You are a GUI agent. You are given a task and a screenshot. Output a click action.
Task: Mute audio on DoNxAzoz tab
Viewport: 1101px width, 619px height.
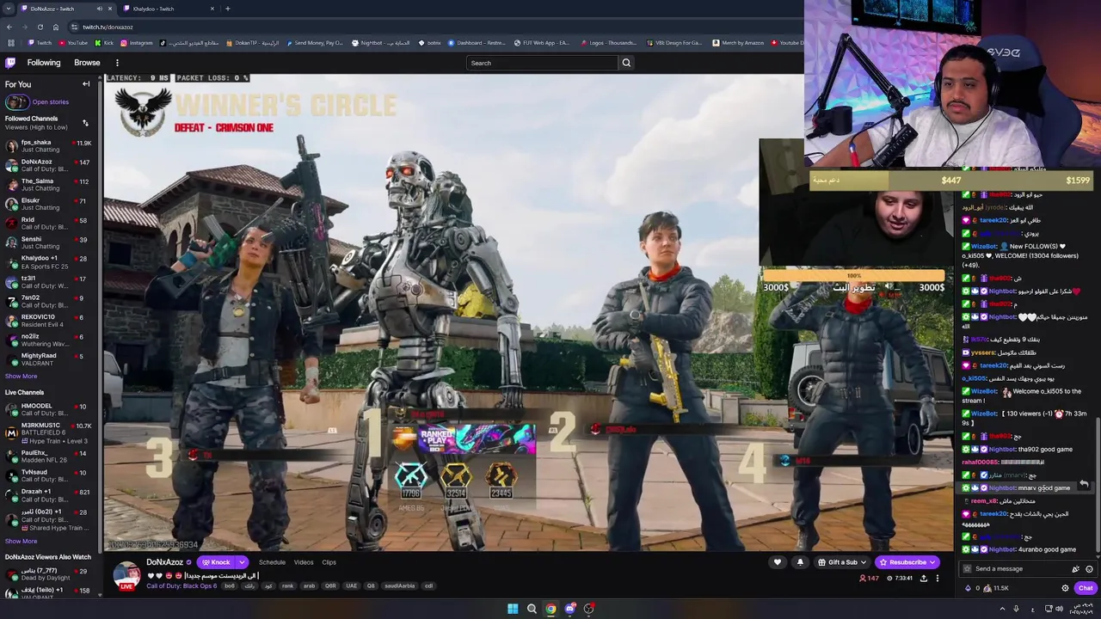(99, 9)
